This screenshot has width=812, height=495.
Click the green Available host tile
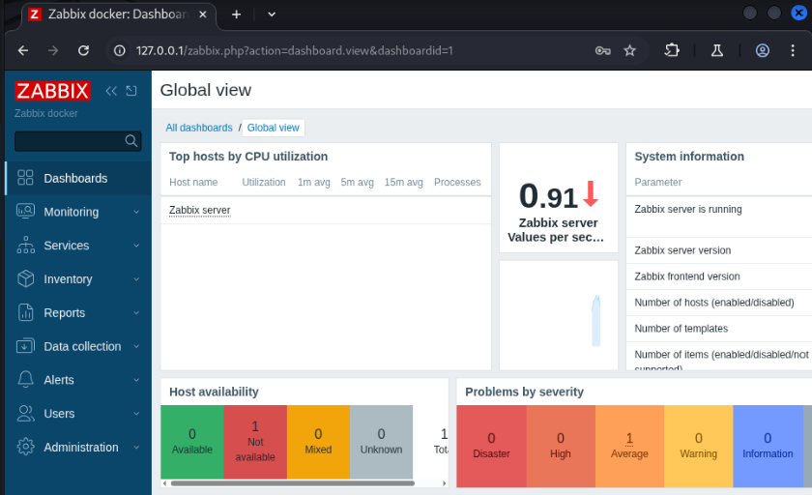click(x=192, y=442)
